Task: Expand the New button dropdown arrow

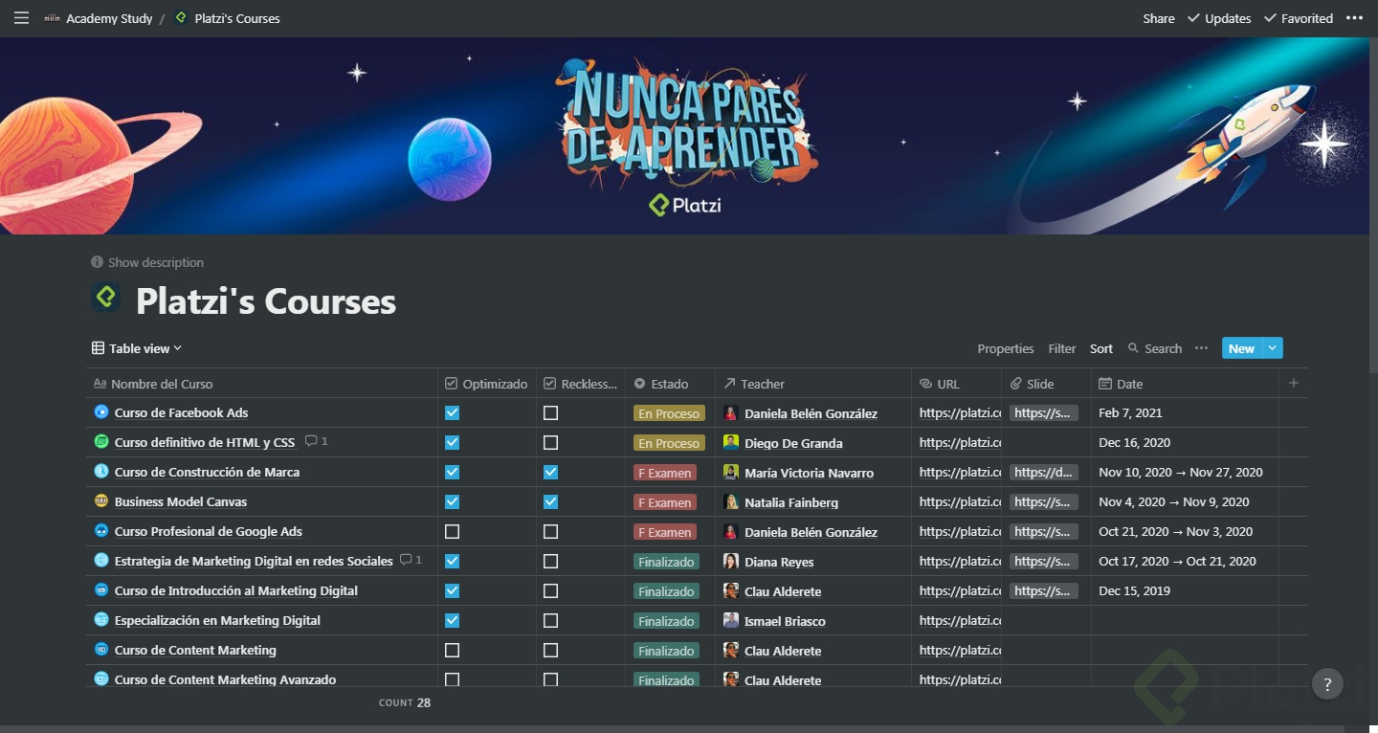Action: [x=1272, y=348]
